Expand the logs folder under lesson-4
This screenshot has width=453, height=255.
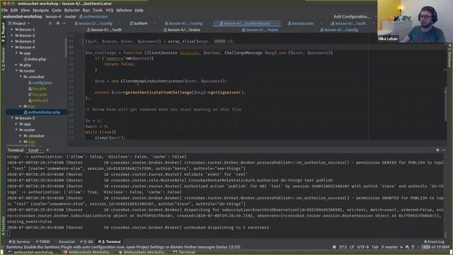tap(21, 106)
